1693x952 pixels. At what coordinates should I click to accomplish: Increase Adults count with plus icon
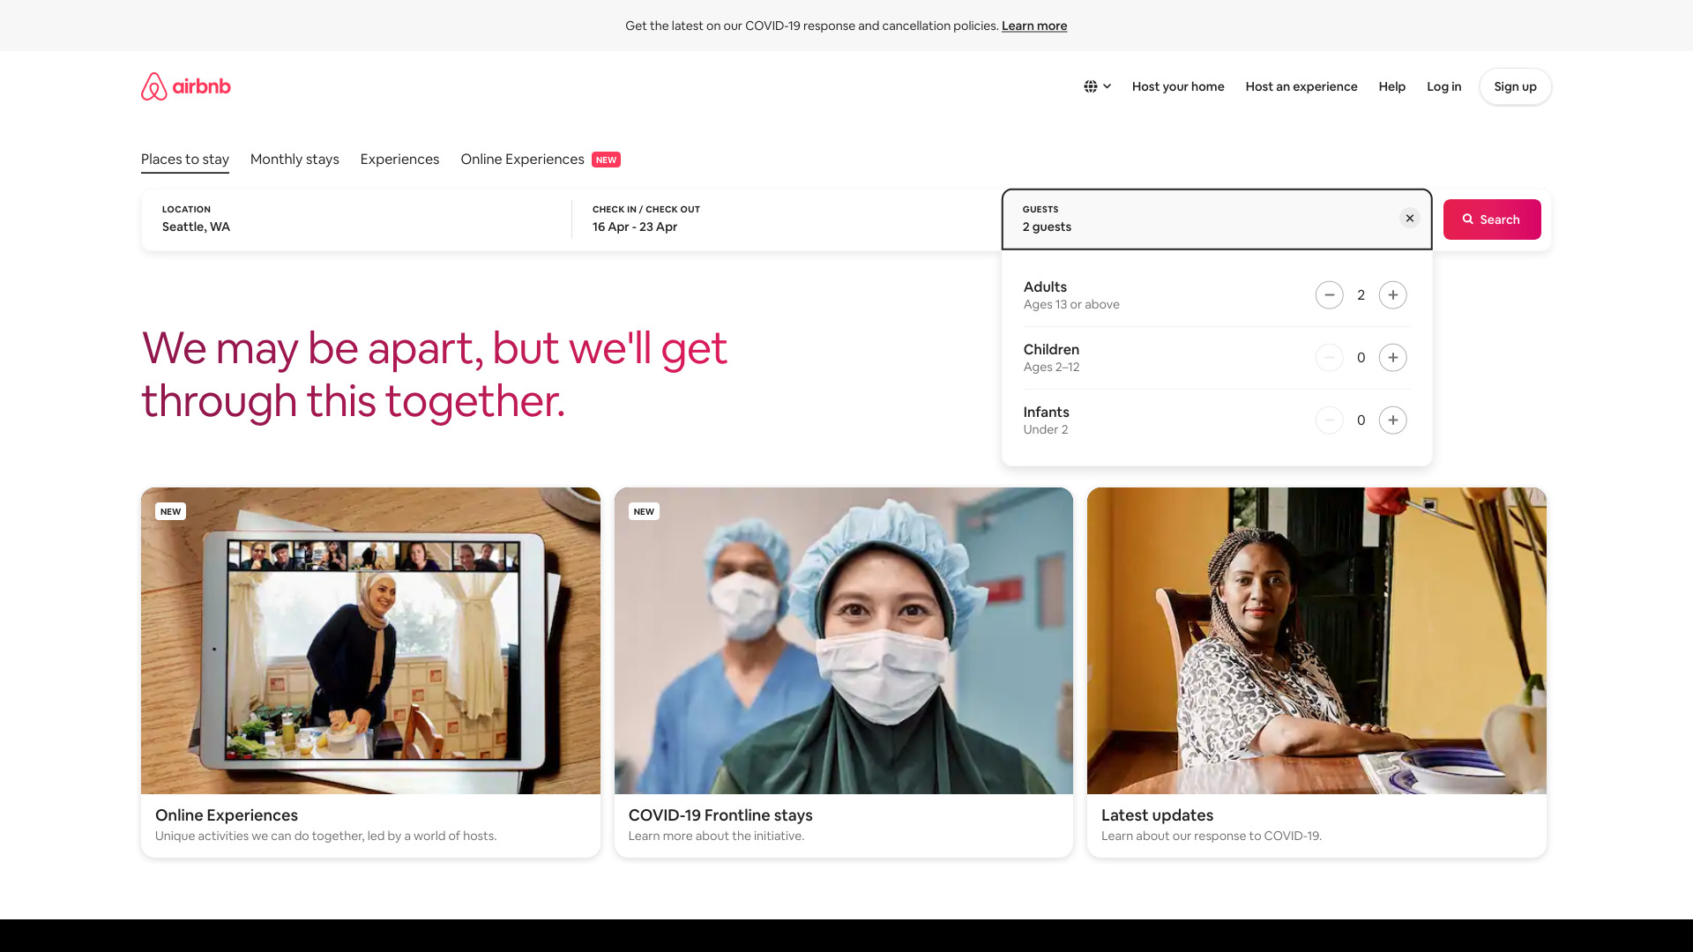pyautogui.click(x=1392, y=295)
